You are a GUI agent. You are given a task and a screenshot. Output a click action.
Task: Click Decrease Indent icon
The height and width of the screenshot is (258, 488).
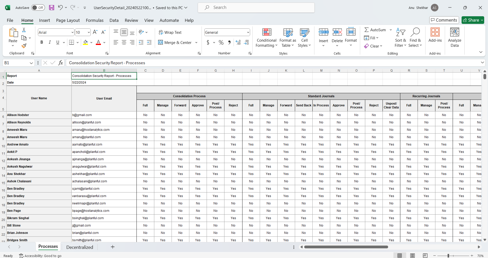141,42
